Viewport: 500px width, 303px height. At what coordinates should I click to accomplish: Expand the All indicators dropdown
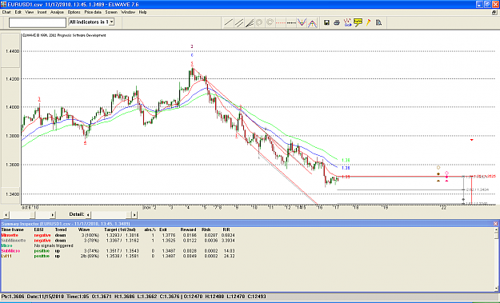111,22
